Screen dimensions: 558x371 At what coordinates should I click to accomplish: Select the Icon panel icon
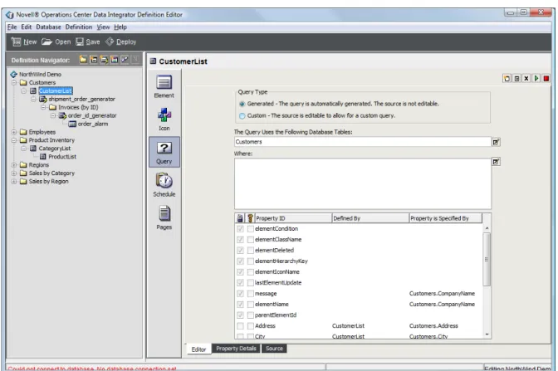[x=164, y=120]
